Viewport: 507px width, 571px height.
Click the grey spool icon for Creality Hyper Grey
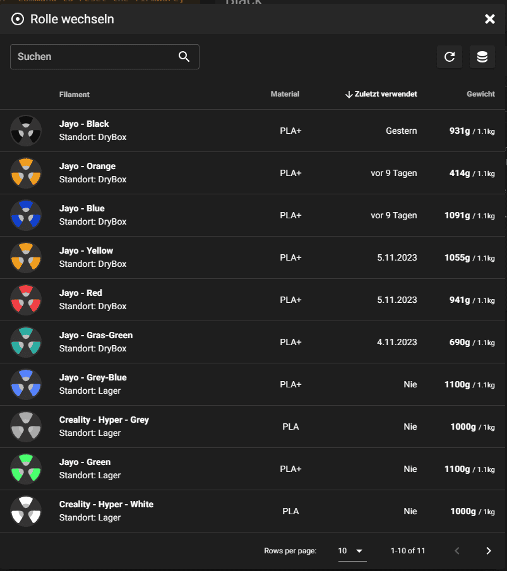26,426
